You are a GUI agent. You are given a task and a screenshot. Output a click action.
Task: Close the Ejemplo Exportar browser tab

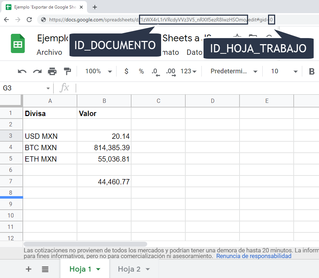click(81, 7)
